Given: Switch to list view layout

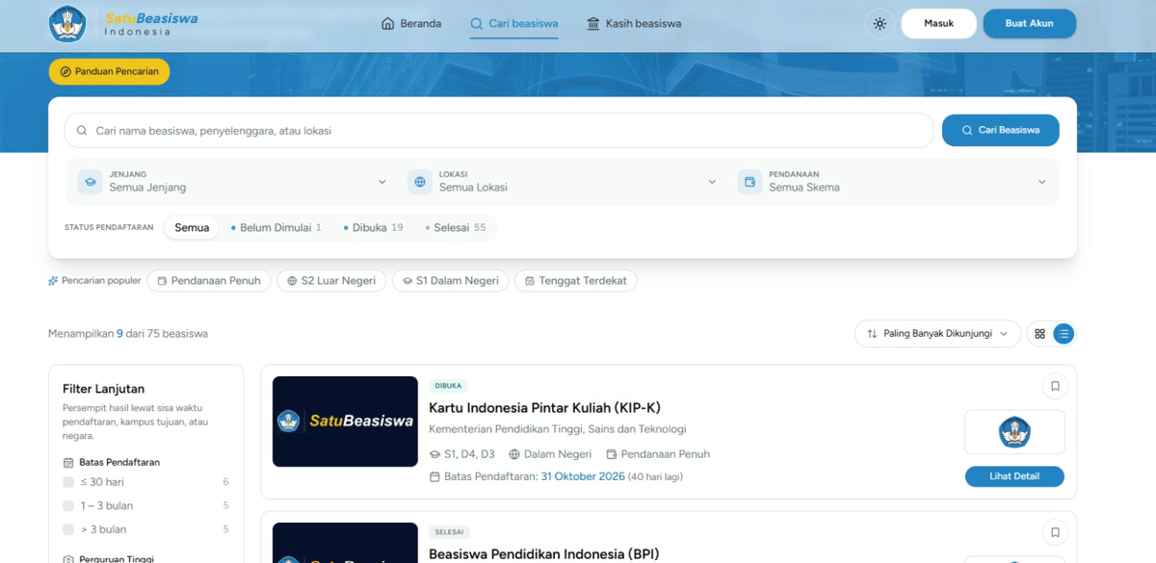Looking at the screenshot, I should (1064, 334).
